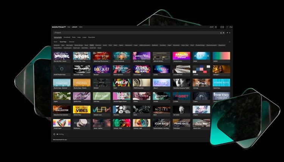
Task: Open the FILE menu
Action: click(x=69, y=27)
